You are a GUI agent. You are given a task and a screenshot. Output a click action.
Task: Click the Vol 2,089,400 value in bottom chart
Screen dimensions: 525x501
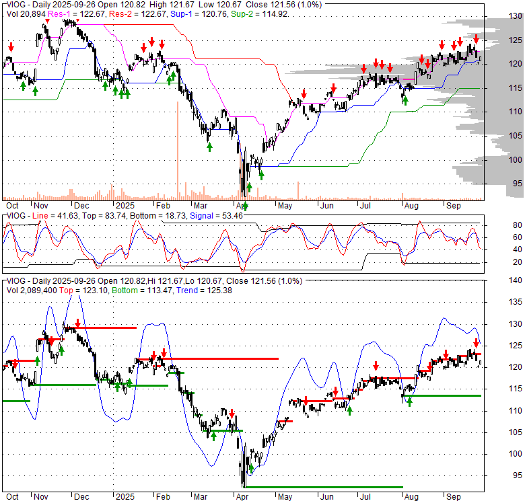click(x=32, y=291)
